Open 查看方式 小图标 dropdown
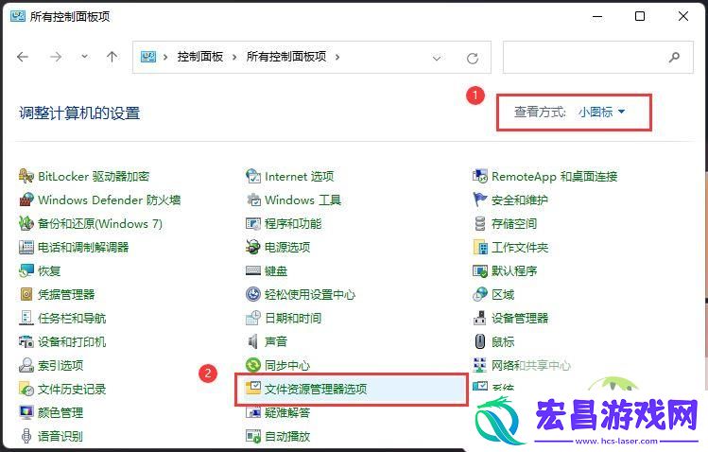Image resolution: width=708 pixels, height=452 pixels. coord(601,112)
